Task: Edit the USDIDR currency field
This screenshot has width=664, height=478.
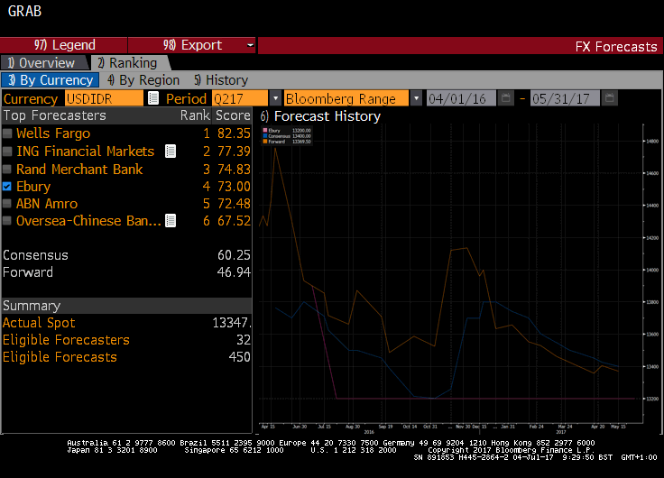Action: tap(104, 98)
